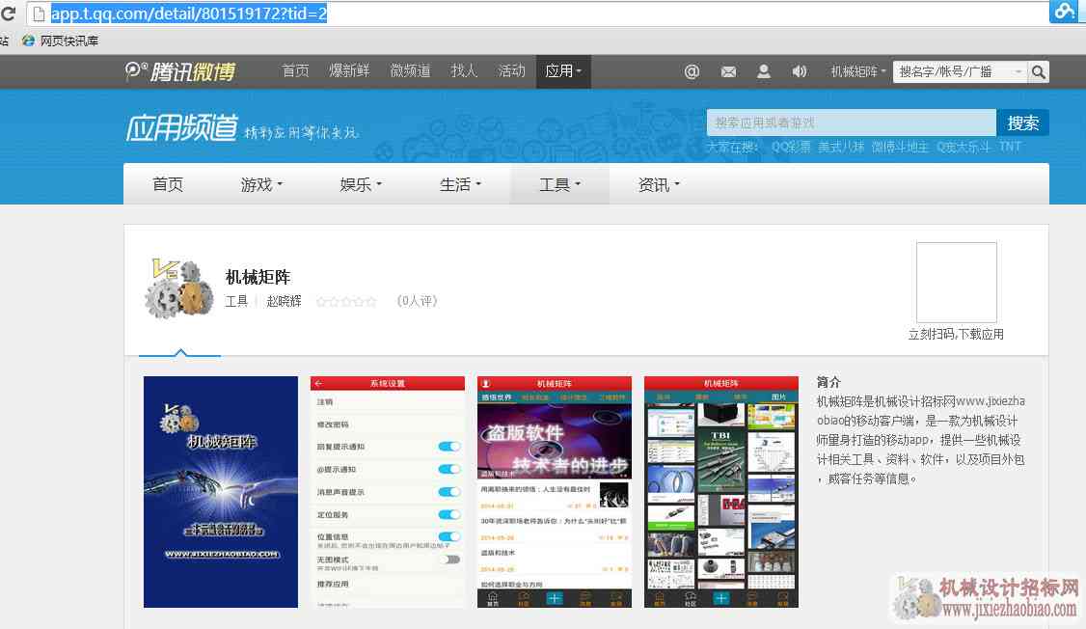Click the 微博斗地主 hot search link

click(900, 147)
